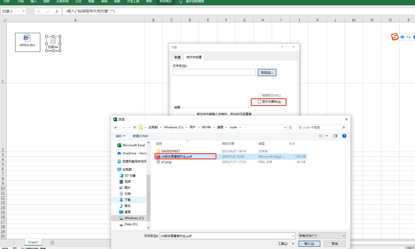Enable the 显示为图标 checkbox
The image size is (415, 249).
(259, 101)
